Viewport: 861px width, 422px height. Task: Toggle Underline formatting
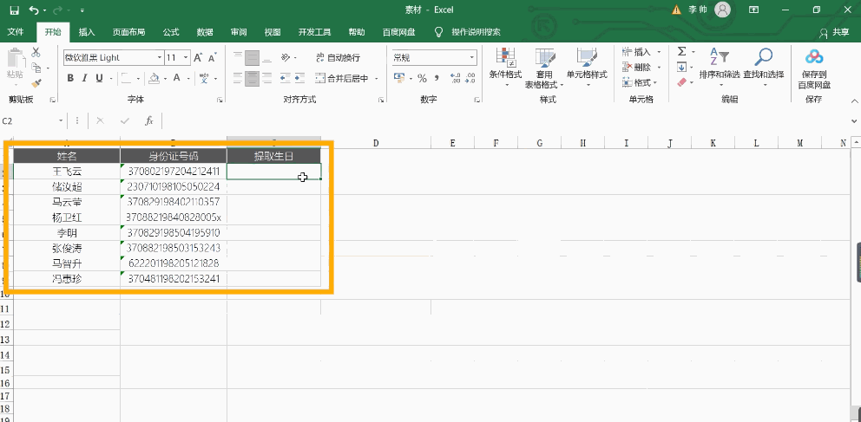[100, 78]
